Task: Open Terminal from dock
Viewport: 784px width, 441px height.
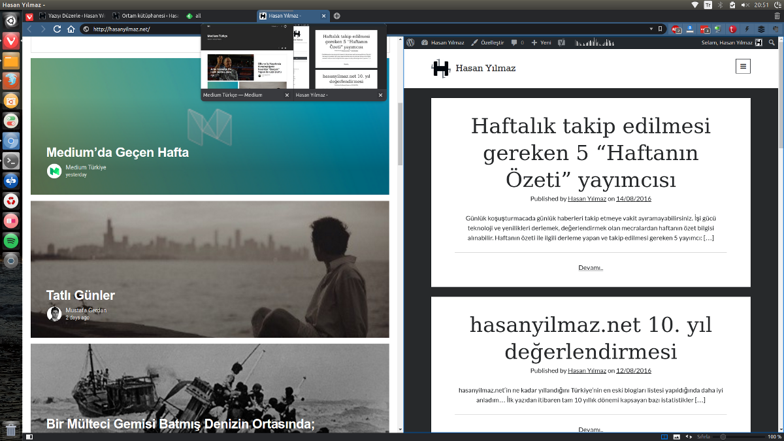Action: [11, 161]
